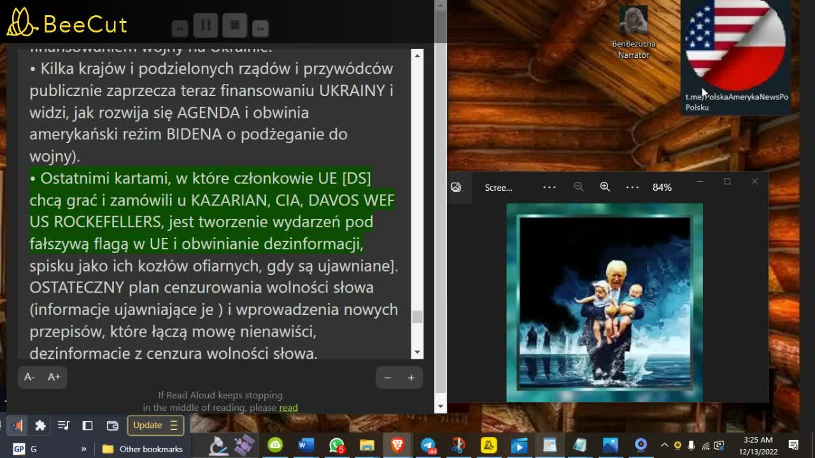Open the green round app on taskbar
815x458 pixels.
[275, 445]
